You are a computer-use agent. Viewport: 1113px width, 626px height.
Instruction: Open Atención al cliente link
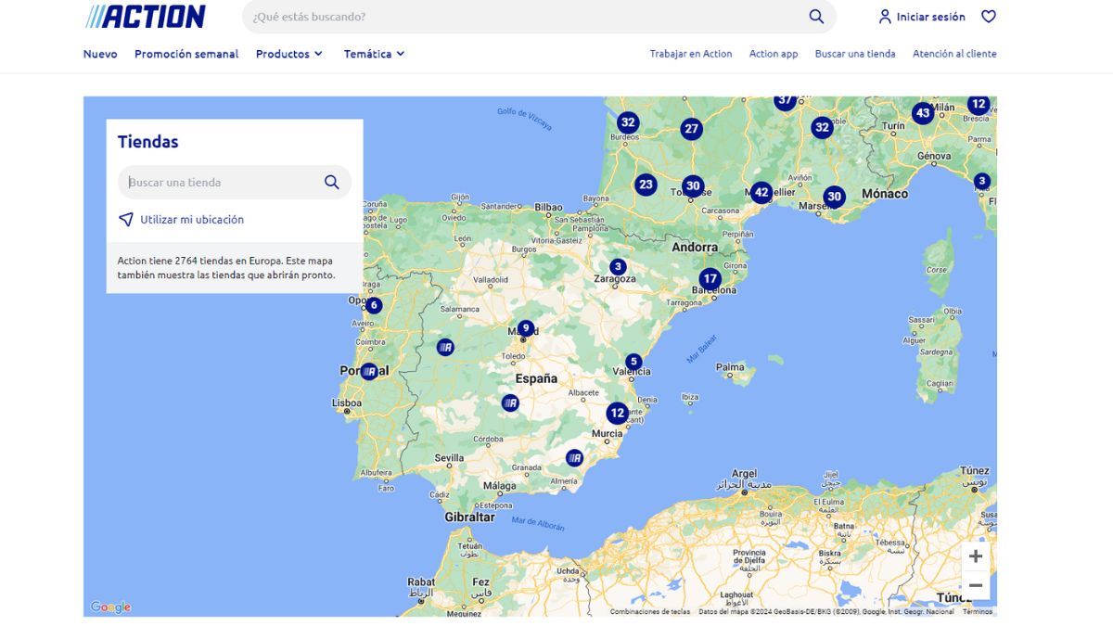[954, 54]
